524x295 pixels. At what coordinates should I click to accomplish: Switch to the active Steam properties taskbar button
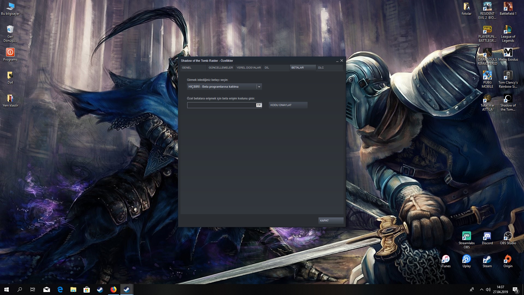[127, 290]
